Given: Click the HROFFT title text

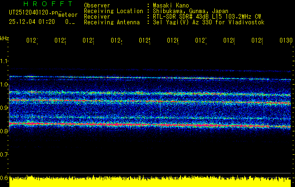Looking at the screenshot, I should pos(48,4).
